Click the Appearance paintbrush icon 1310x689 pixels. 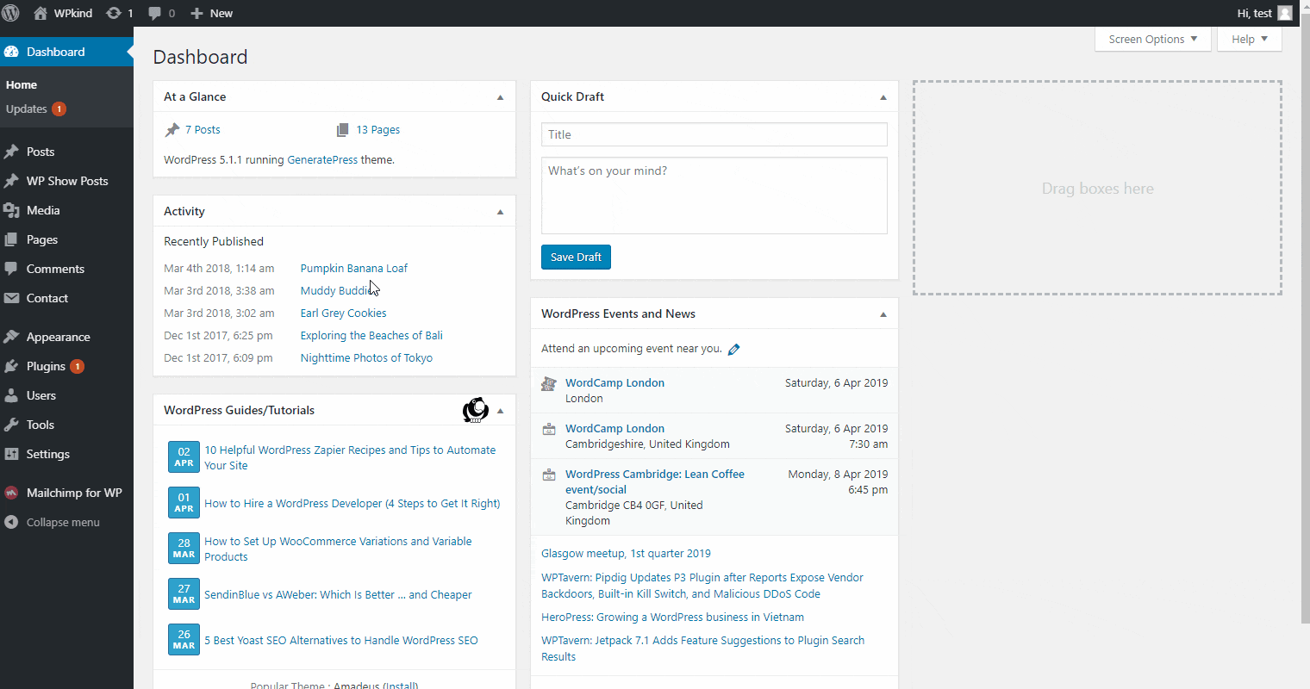(11, 337)
